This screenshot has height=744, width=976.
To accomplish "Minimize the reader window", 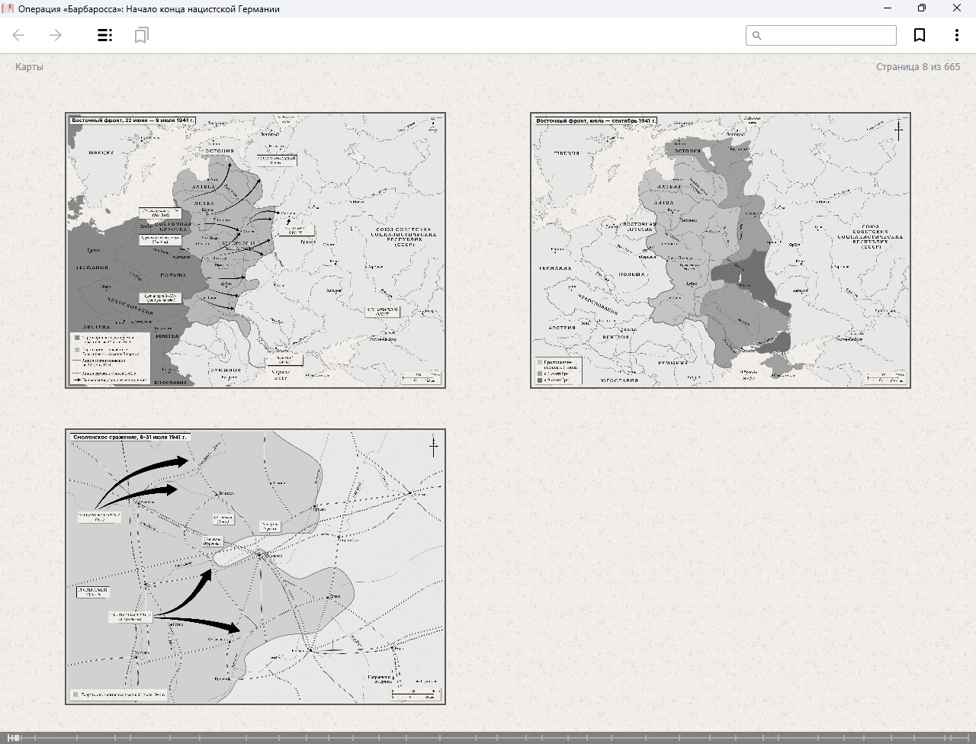I will point(888,8).
